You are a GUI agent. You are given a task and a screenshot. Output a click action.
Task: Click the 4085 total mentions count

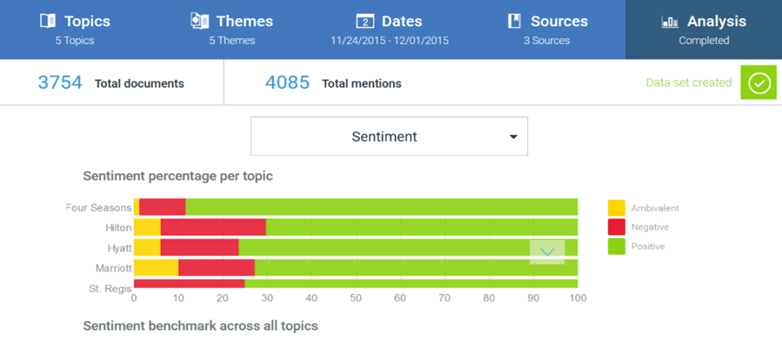[x=288, y=83]
